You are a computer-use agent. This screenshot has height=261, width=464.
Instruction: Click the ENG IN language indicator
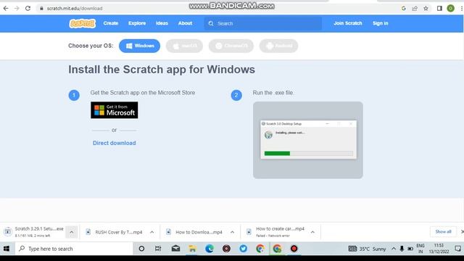click(x=420, y=249)
